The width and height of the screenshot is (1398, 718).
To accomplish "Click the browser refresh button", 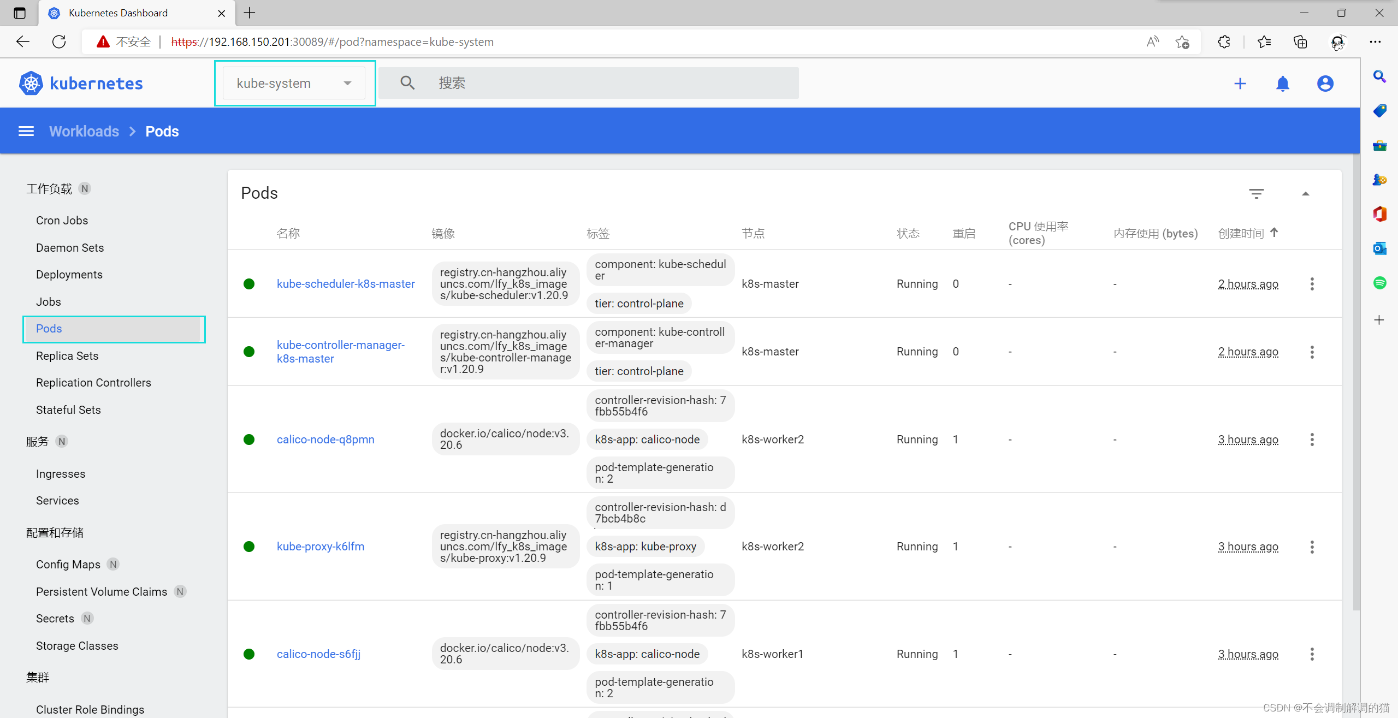I will 59,42.
